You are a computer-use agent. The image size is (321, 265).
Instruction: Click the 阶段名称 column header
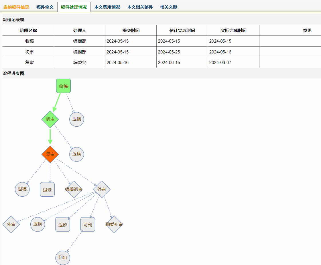coord(28,31)
